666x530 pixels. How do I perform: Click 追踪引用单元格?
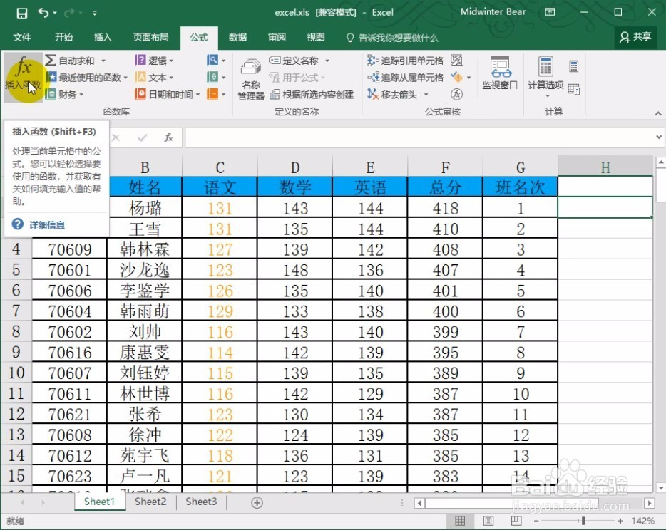click(405, 61)
